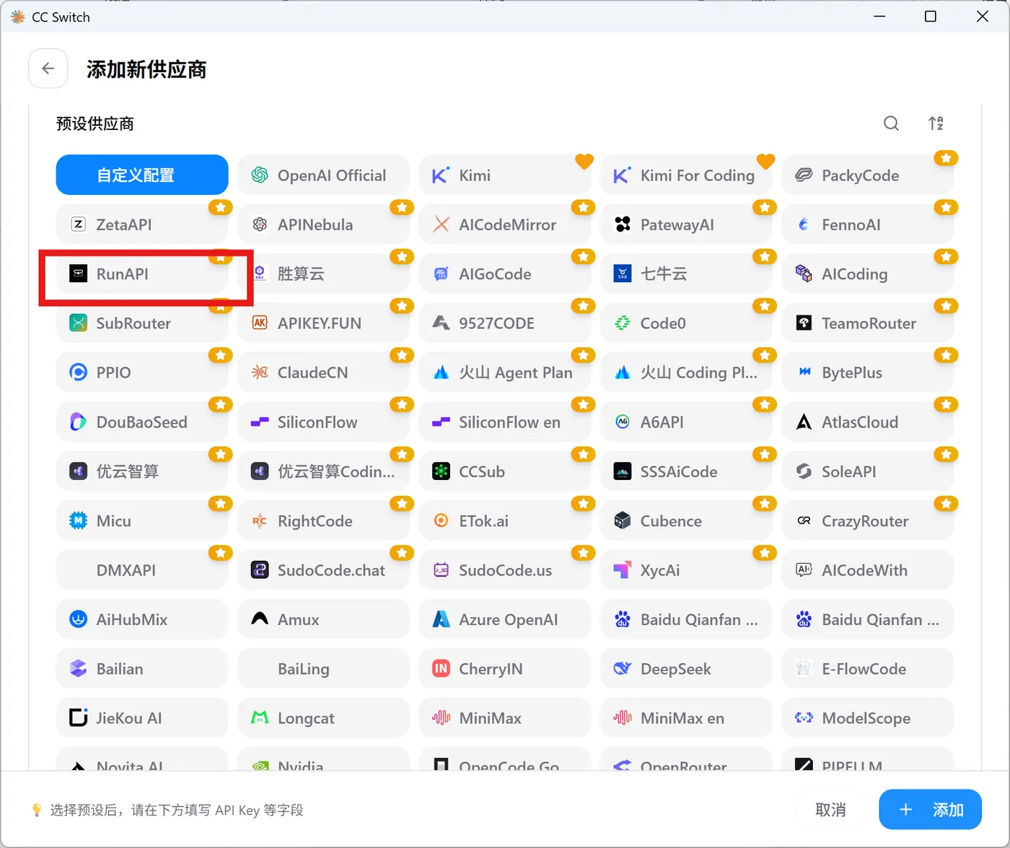Choose the SoleAPI provider

[867, 471]
